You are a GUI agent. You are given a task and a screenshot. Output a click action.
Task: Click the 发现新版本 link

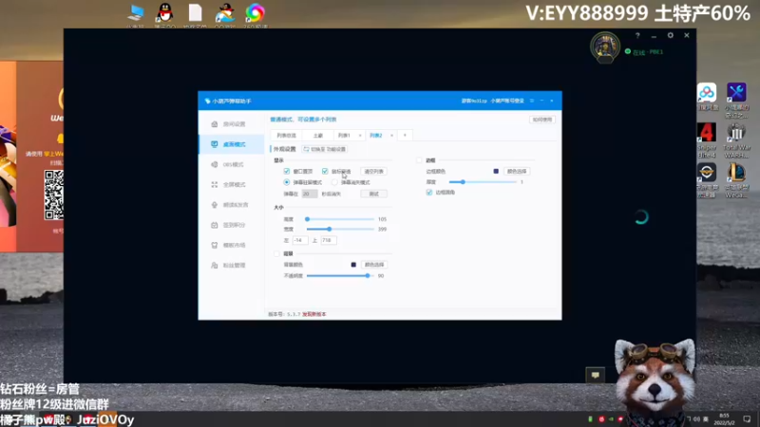click(x=314, y=314)
